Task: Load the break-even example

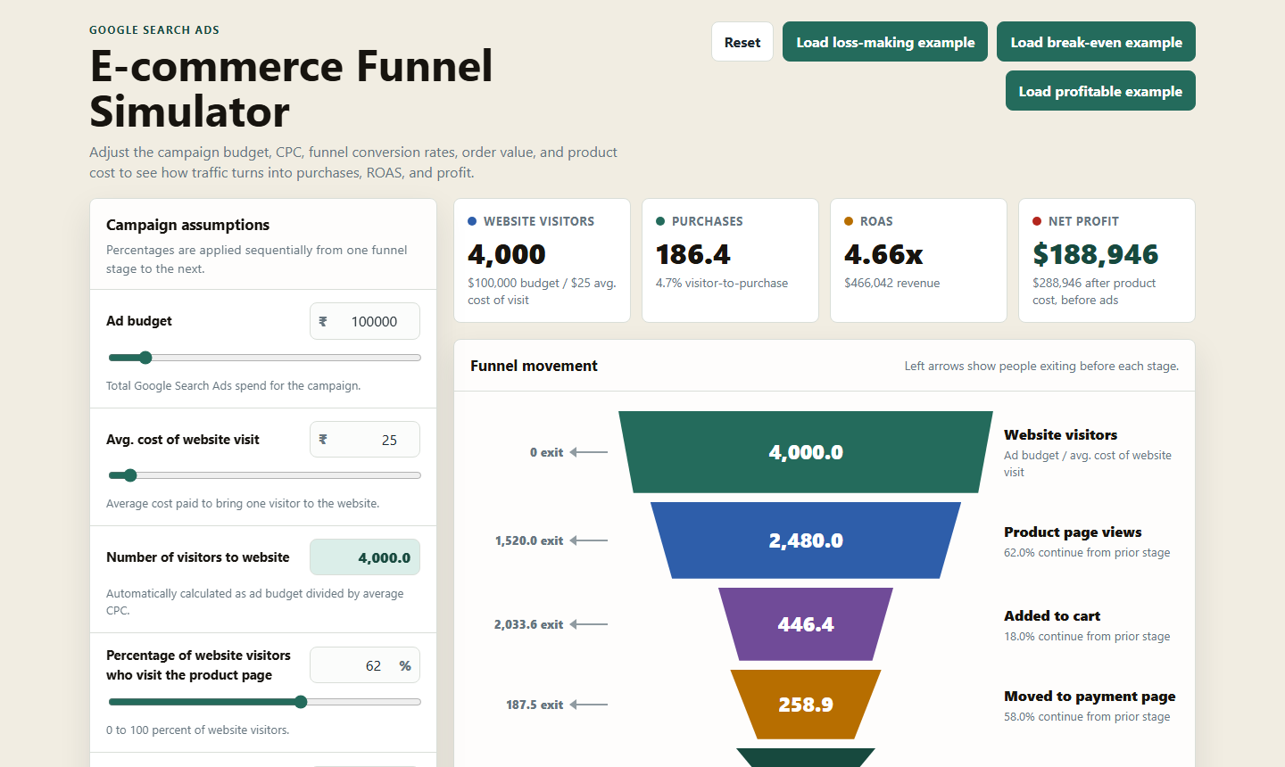Action: pyautogui.click(x=1096, y=42)
